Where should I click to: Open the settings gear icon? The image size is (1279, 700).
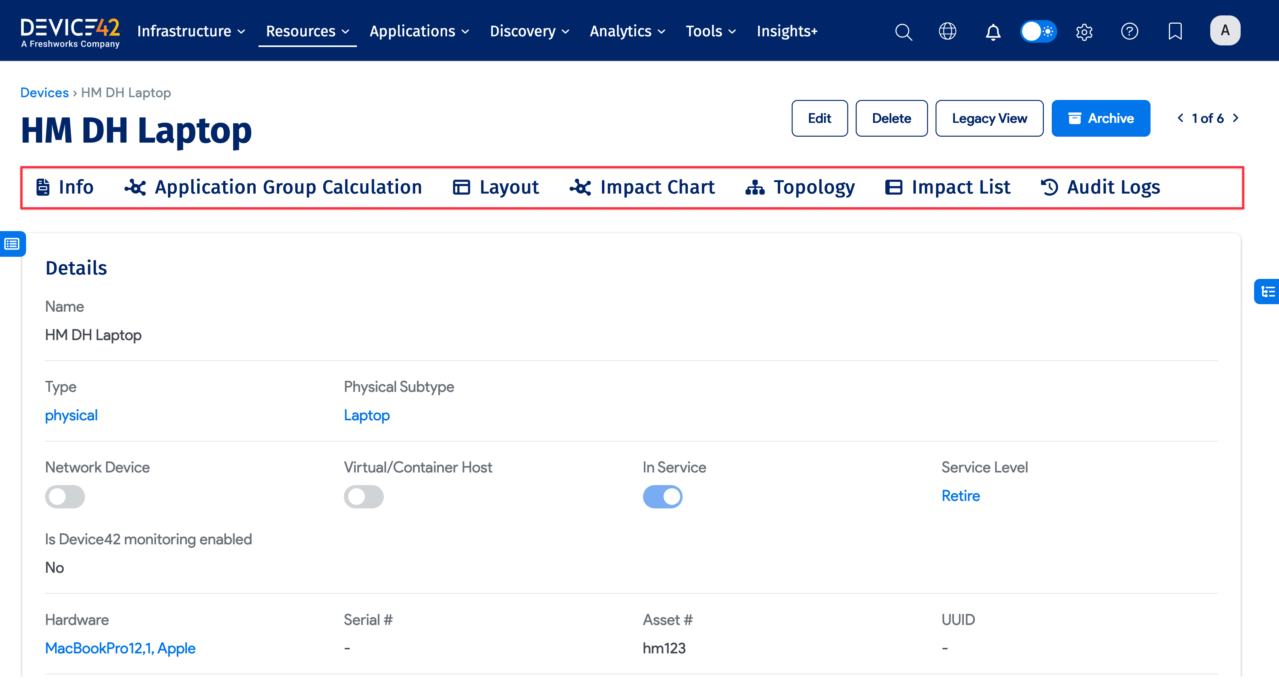(1084, 32)
